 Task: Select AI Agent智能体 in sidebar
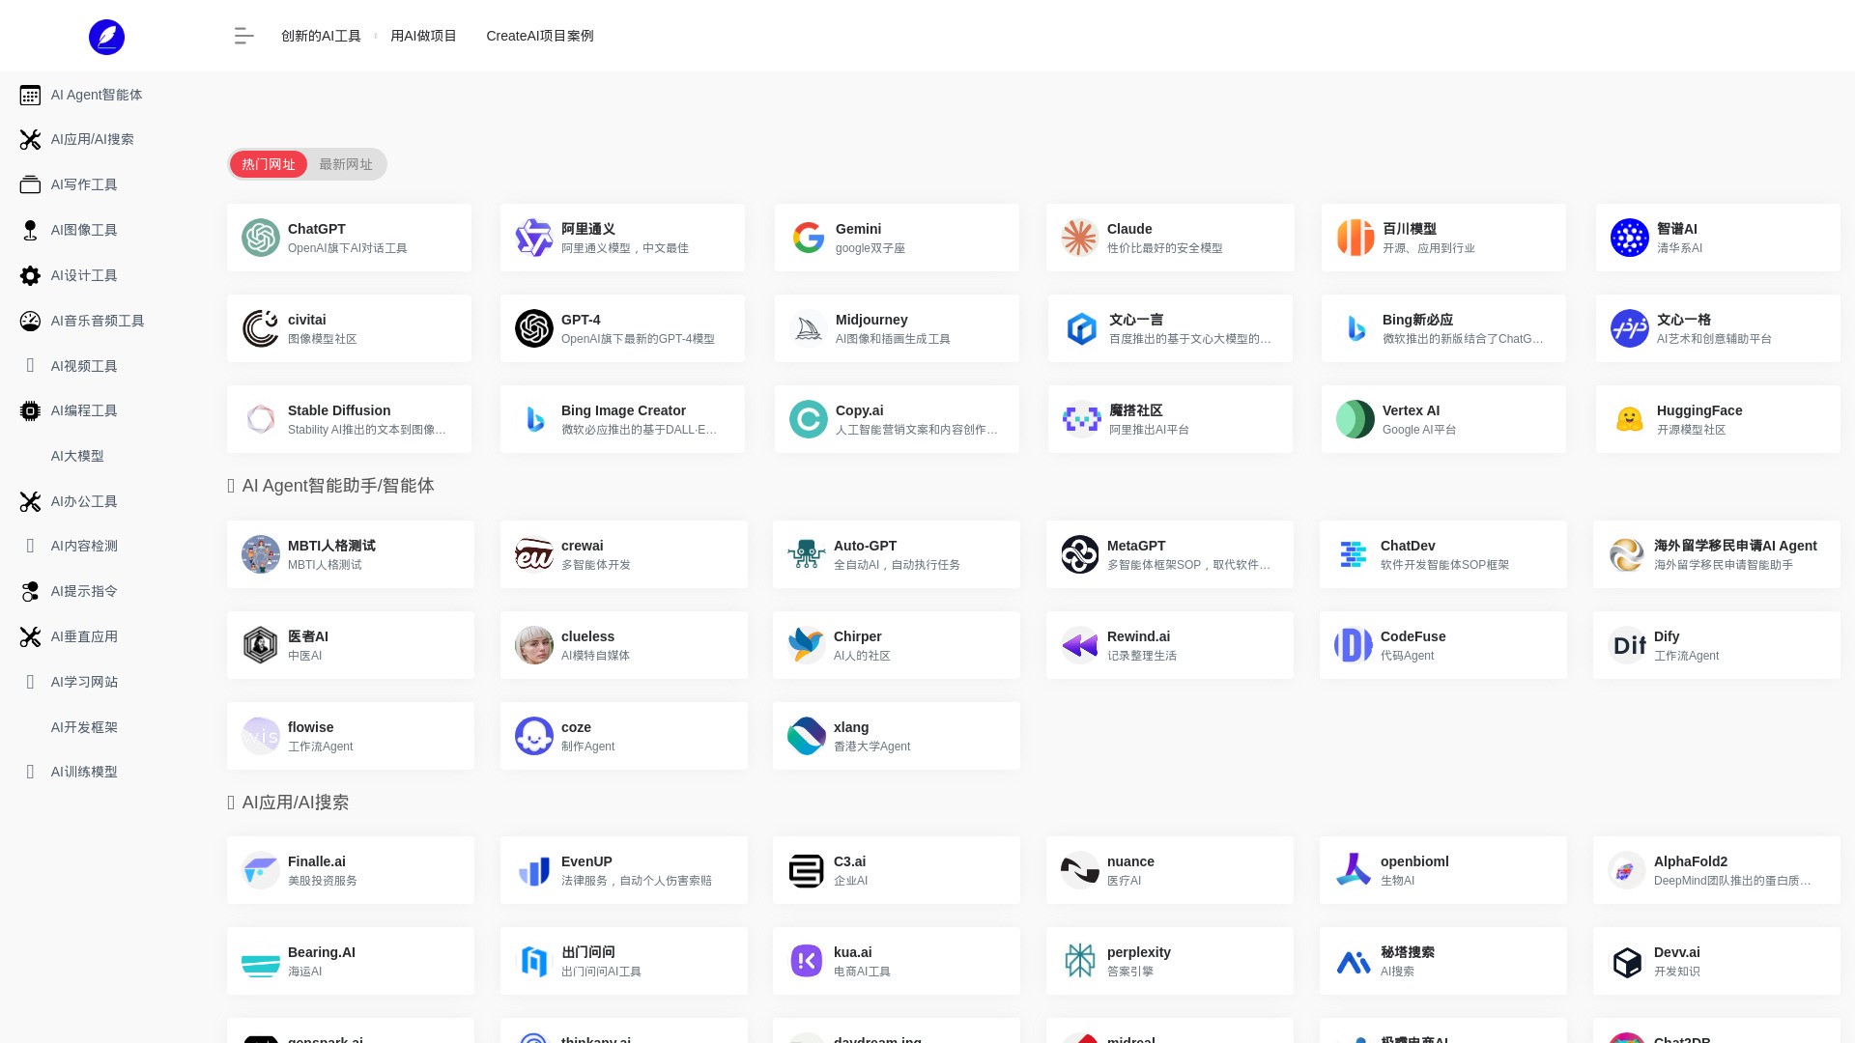pyautogui.click(x=96, y=95)
